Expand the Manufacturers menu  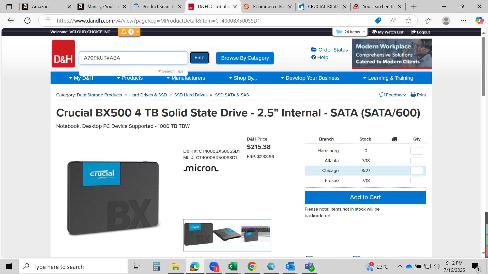(x=186, y=78)
